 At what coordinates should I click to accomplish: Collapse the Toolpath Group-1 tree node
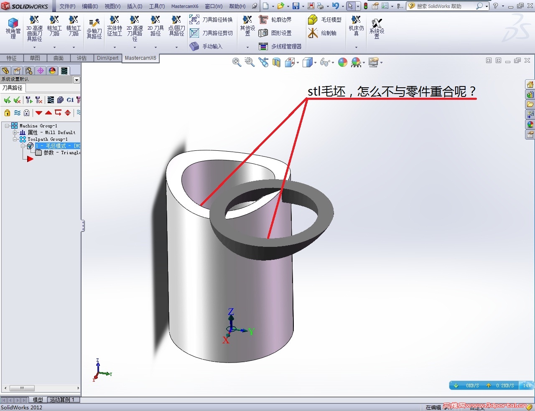[15, 139]
